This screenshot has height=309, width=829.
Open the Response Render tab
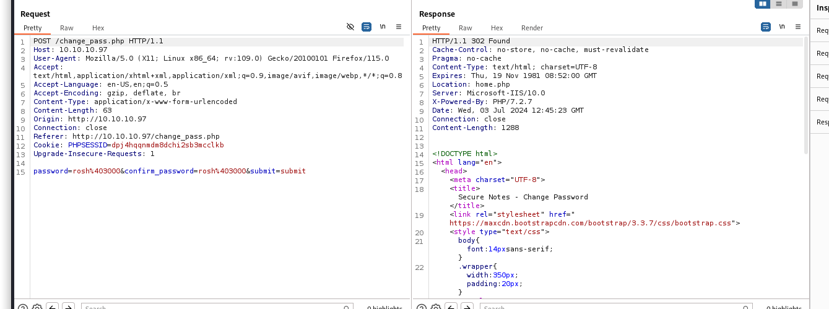coord(532,28)
